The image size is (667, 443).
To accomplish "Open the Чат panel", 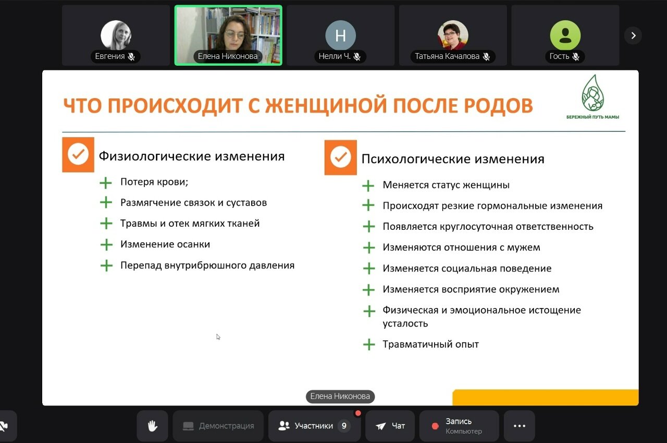I will (x=390, y=426).
